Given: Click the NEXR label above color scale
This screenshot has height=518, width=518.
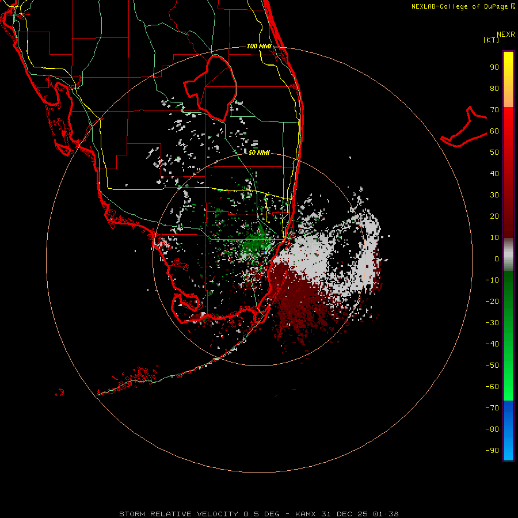Looking at the screenshot, I should (x=505, y=35).
